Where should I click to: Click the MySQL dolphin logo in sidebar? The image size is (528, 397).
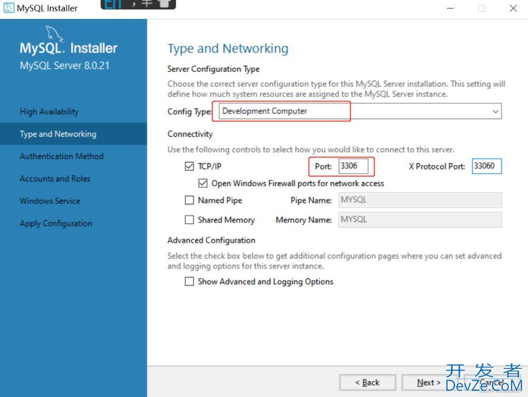click(54, 34)
